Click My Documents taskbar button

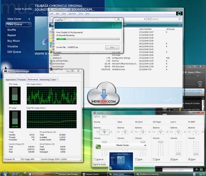40,174
